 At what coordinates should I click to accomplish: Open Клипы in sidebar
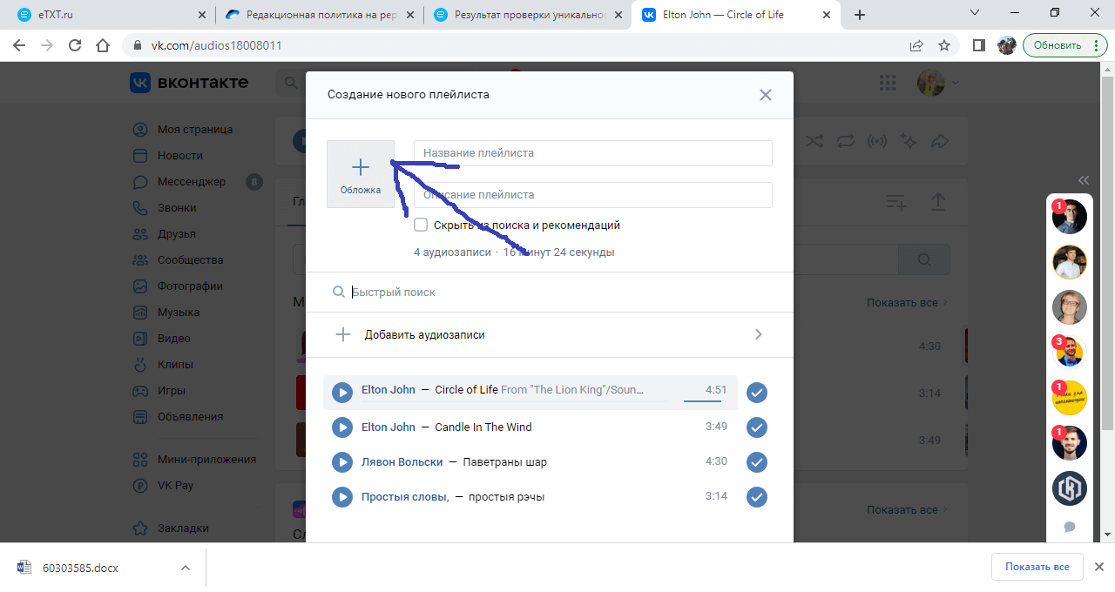175,365
